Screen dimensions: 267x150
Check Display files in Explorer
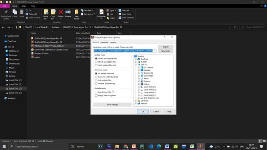96,95
